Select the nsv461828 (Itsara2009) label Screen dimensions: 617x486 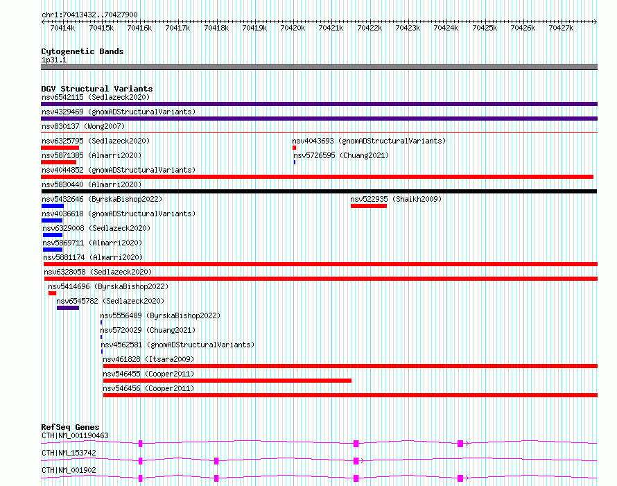coord(148,359)
